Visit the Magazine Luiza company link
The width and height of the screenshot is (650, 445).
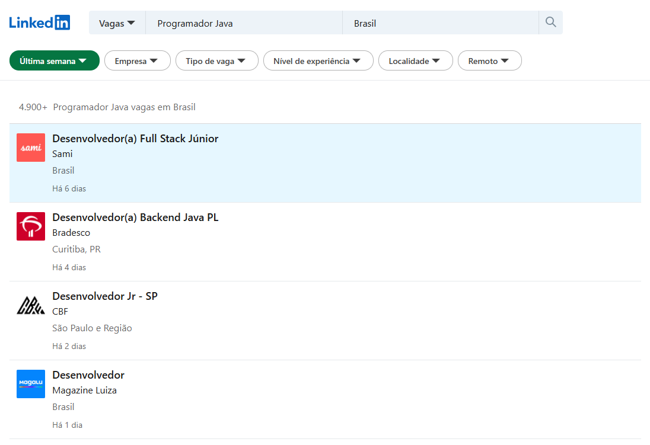tap(84, 390)
